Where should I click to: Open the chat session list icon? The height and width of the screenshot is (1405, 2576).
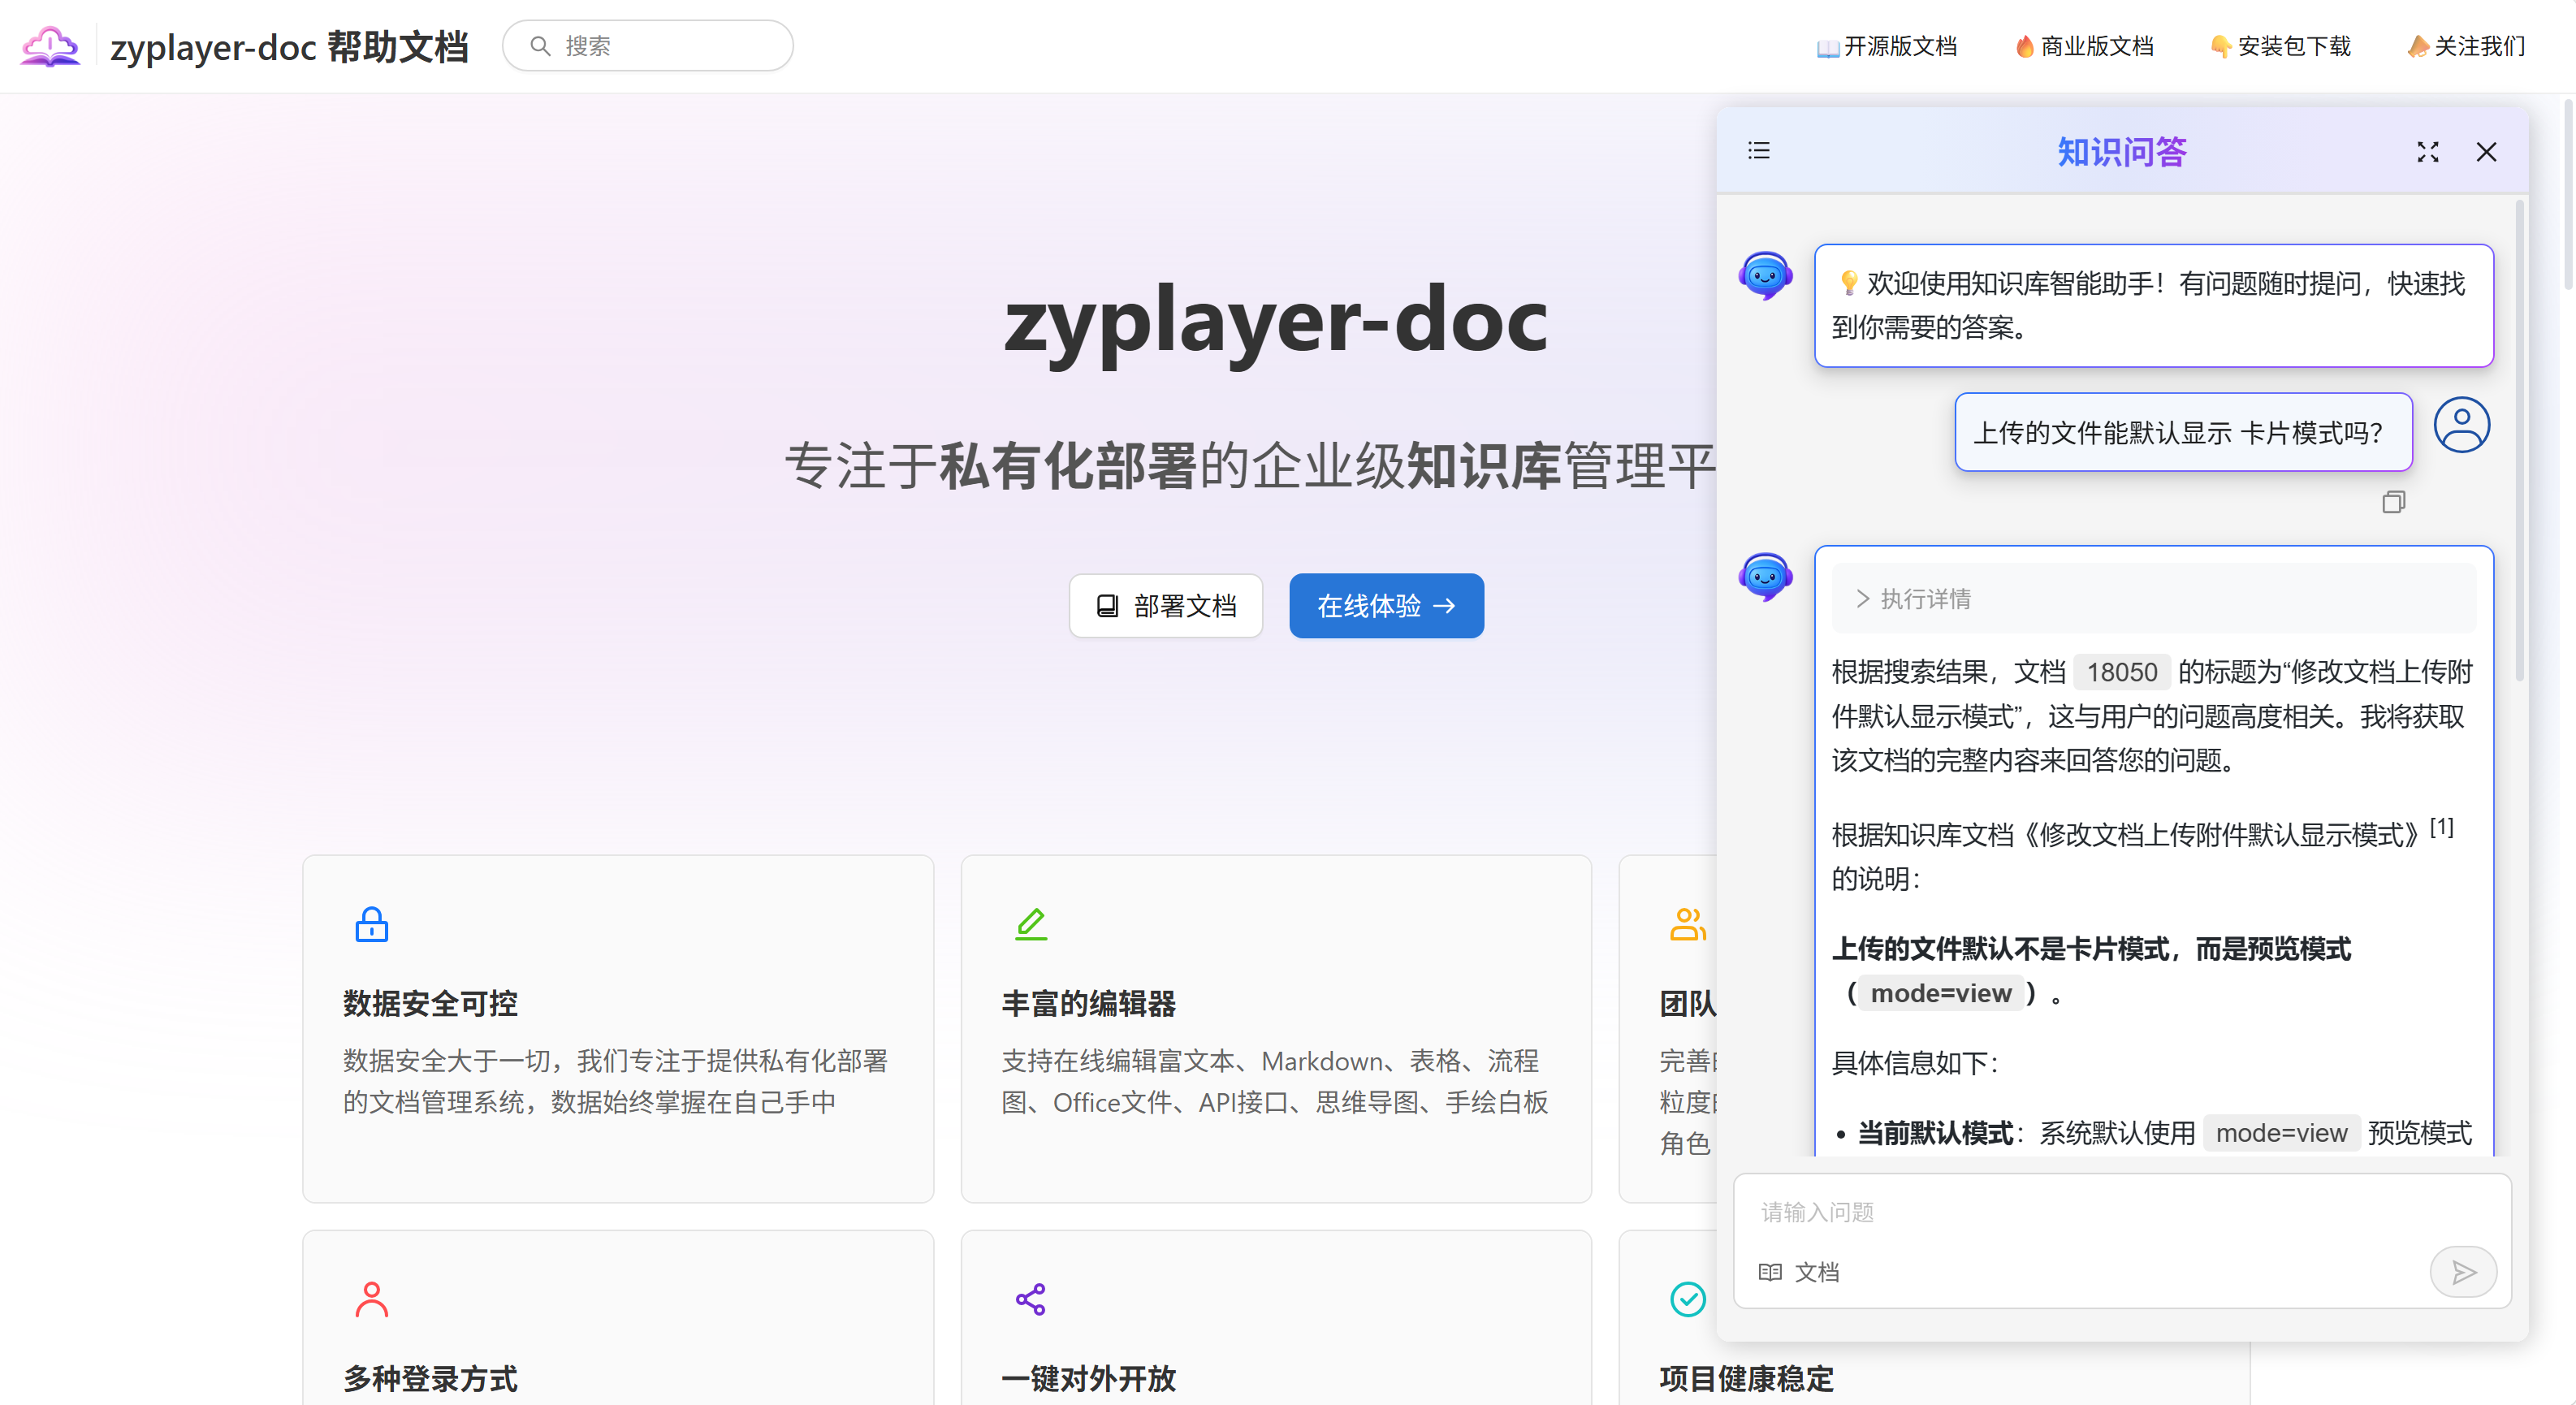(x=1759, y=151)
